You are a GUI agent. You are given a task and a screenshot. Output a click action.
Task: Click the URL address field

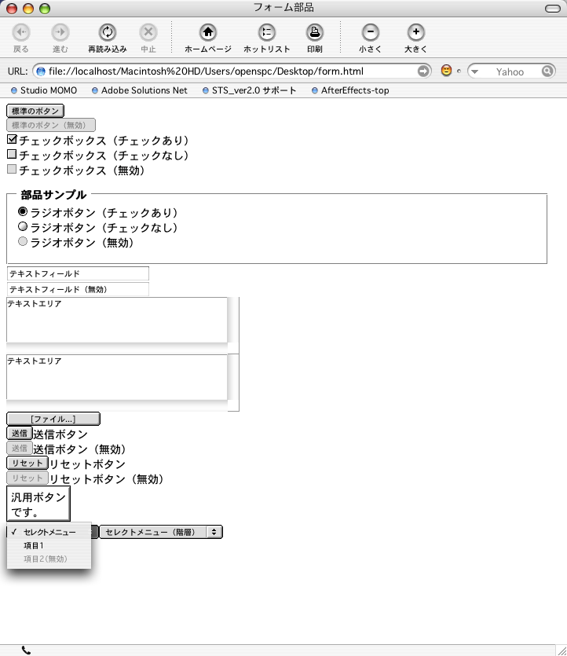point(232,71)
